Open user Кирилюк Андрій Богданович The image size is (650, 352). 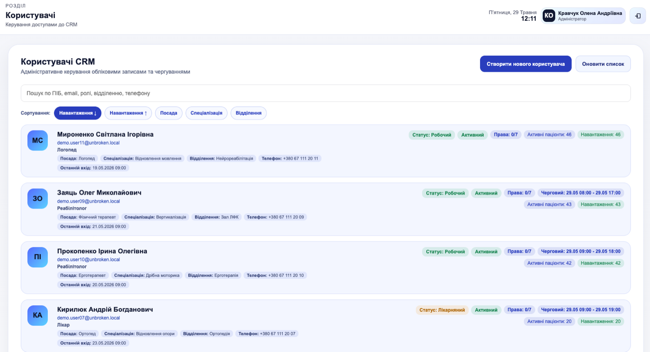[x=105, y=309]
